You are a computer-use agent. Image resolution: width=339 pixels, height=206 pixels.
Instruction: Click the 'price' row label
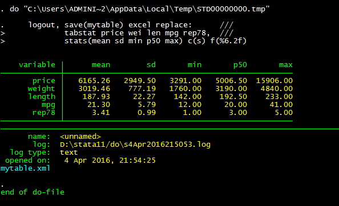click(x=44, y=81)
